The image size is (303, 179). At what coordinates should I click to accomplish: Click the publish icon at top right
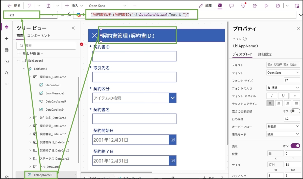(297, 6)
